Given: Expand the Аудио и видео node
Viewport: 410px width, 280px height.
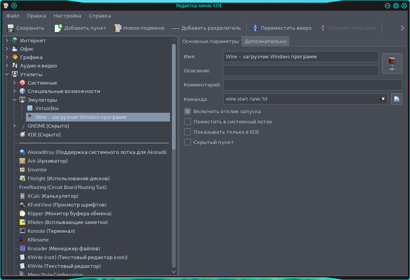Looking at the screenshot, I should click(x=7, y=66).
